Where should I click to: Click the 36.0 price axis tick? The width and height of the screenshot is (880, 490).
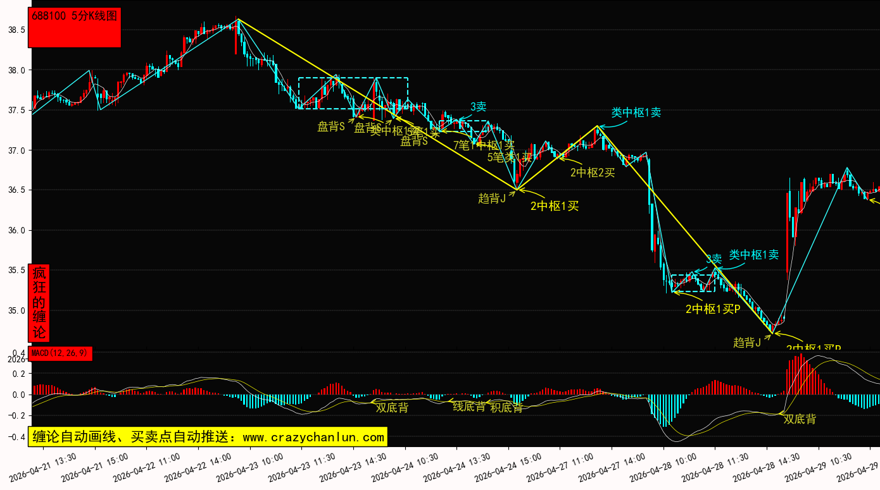click(16, 230)
